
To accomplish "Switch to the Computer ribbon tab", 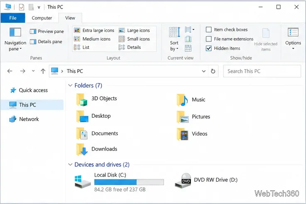I will click(42, 18).
